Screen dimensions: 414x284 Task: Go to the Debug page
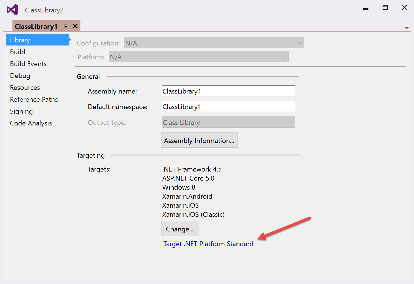coord(20,76)
